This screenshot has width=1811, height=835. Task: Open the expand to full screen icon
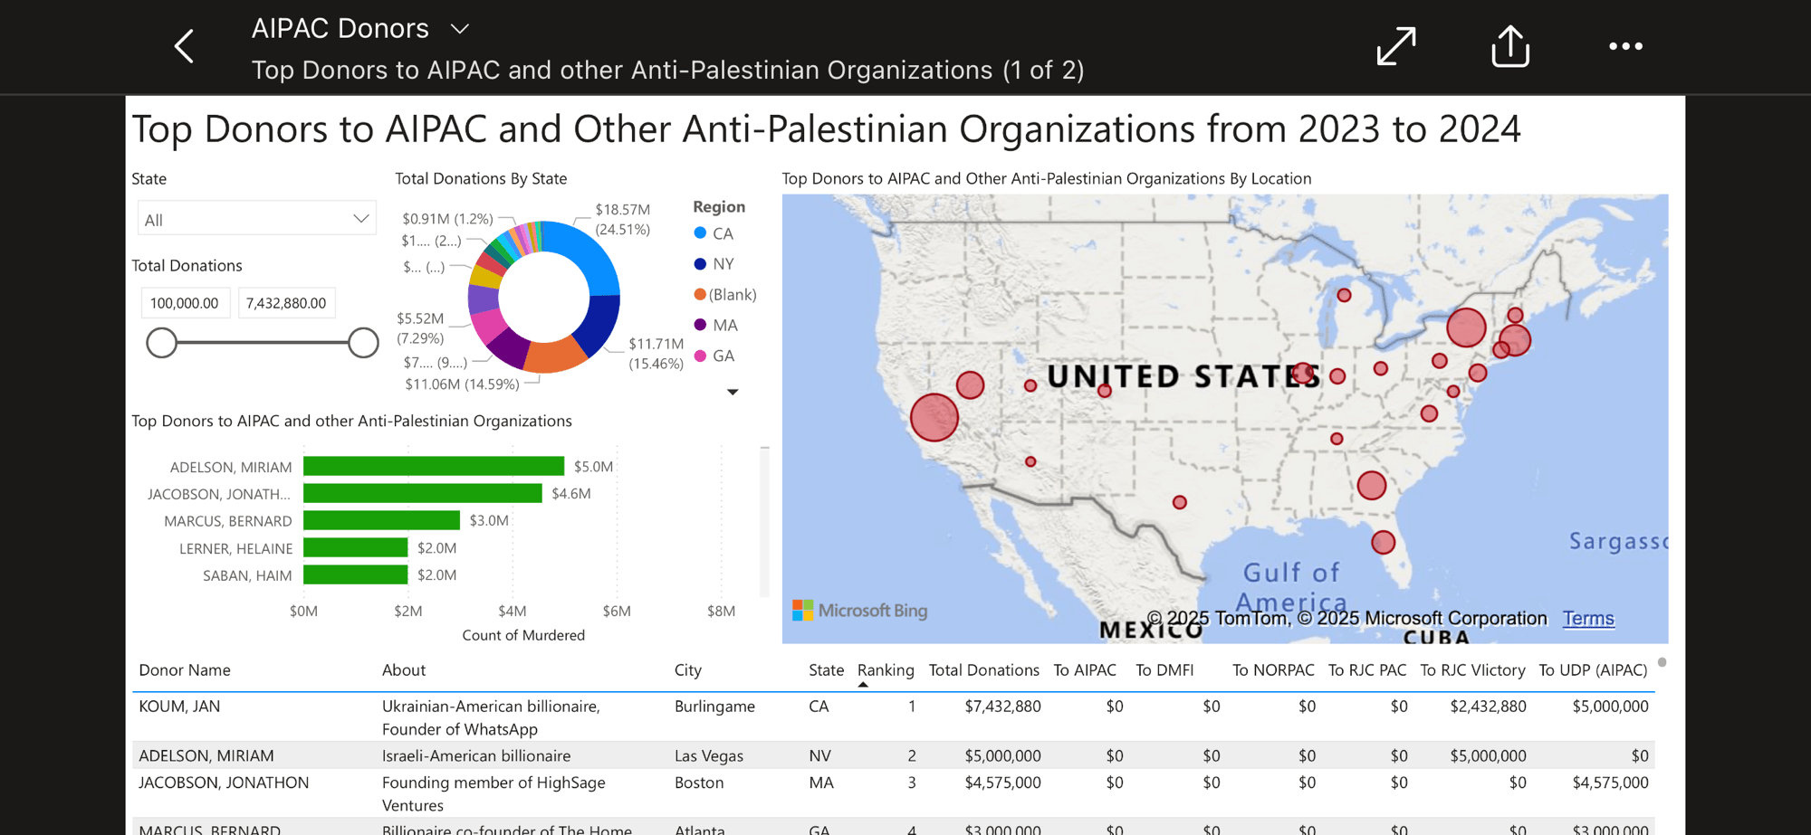pos(1395,46)
